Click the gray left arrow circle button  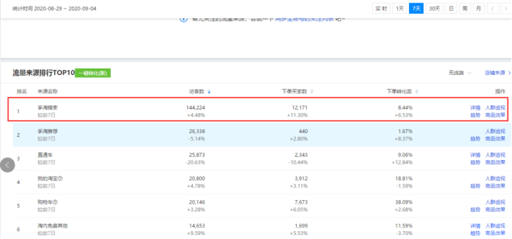pyautogui.click(x=7, y=165)
